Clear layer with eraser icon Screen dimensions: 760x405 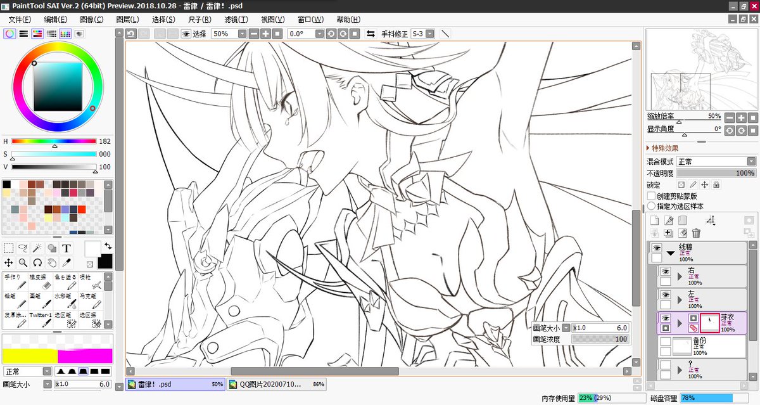[682, 233]
